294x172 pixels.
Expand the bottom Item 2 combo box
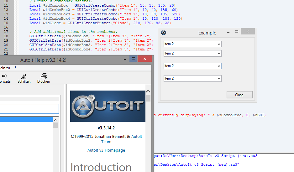pyautogui.click(x=218, y=79)
